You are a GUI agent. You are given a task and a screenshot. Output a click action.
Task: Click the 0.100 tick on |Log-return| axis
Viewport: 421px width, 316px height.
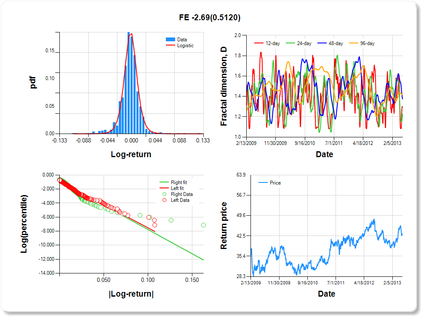click(x=148, y=280)
